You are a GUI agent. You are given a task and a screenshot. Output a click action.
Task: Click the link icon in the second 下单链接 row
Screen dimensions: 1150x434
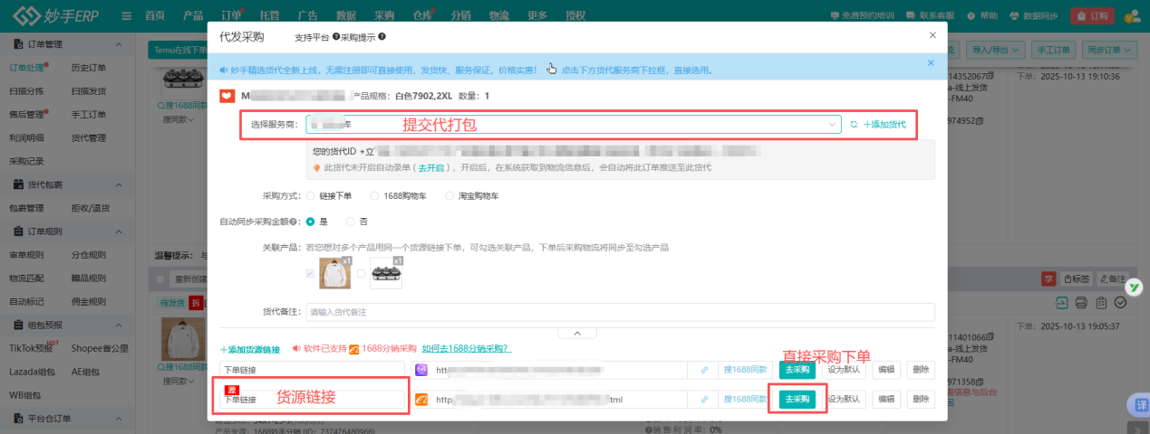pos(704,400)
